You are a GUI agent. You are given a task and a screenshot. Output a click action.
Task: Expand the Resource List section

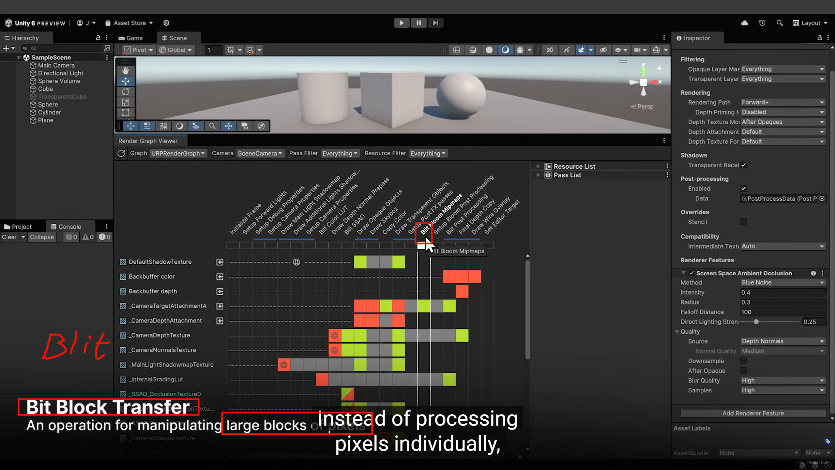(538, 166)
